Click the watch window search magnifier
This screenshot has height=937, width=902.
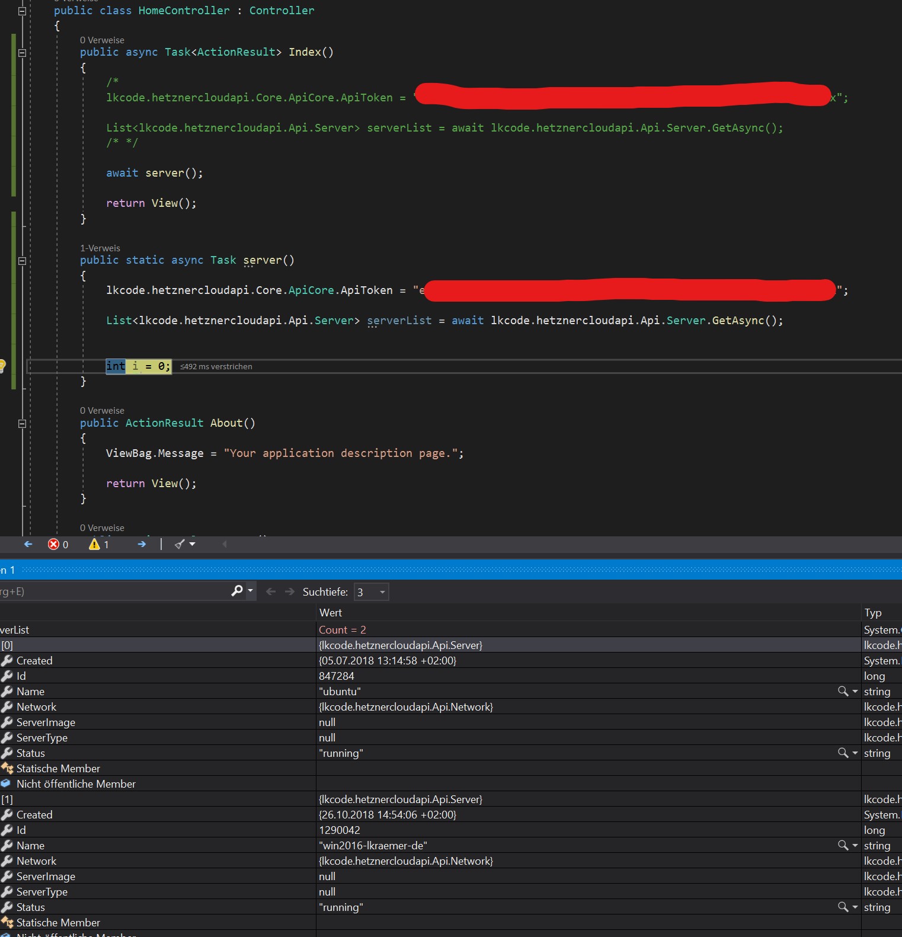(237, 591)
